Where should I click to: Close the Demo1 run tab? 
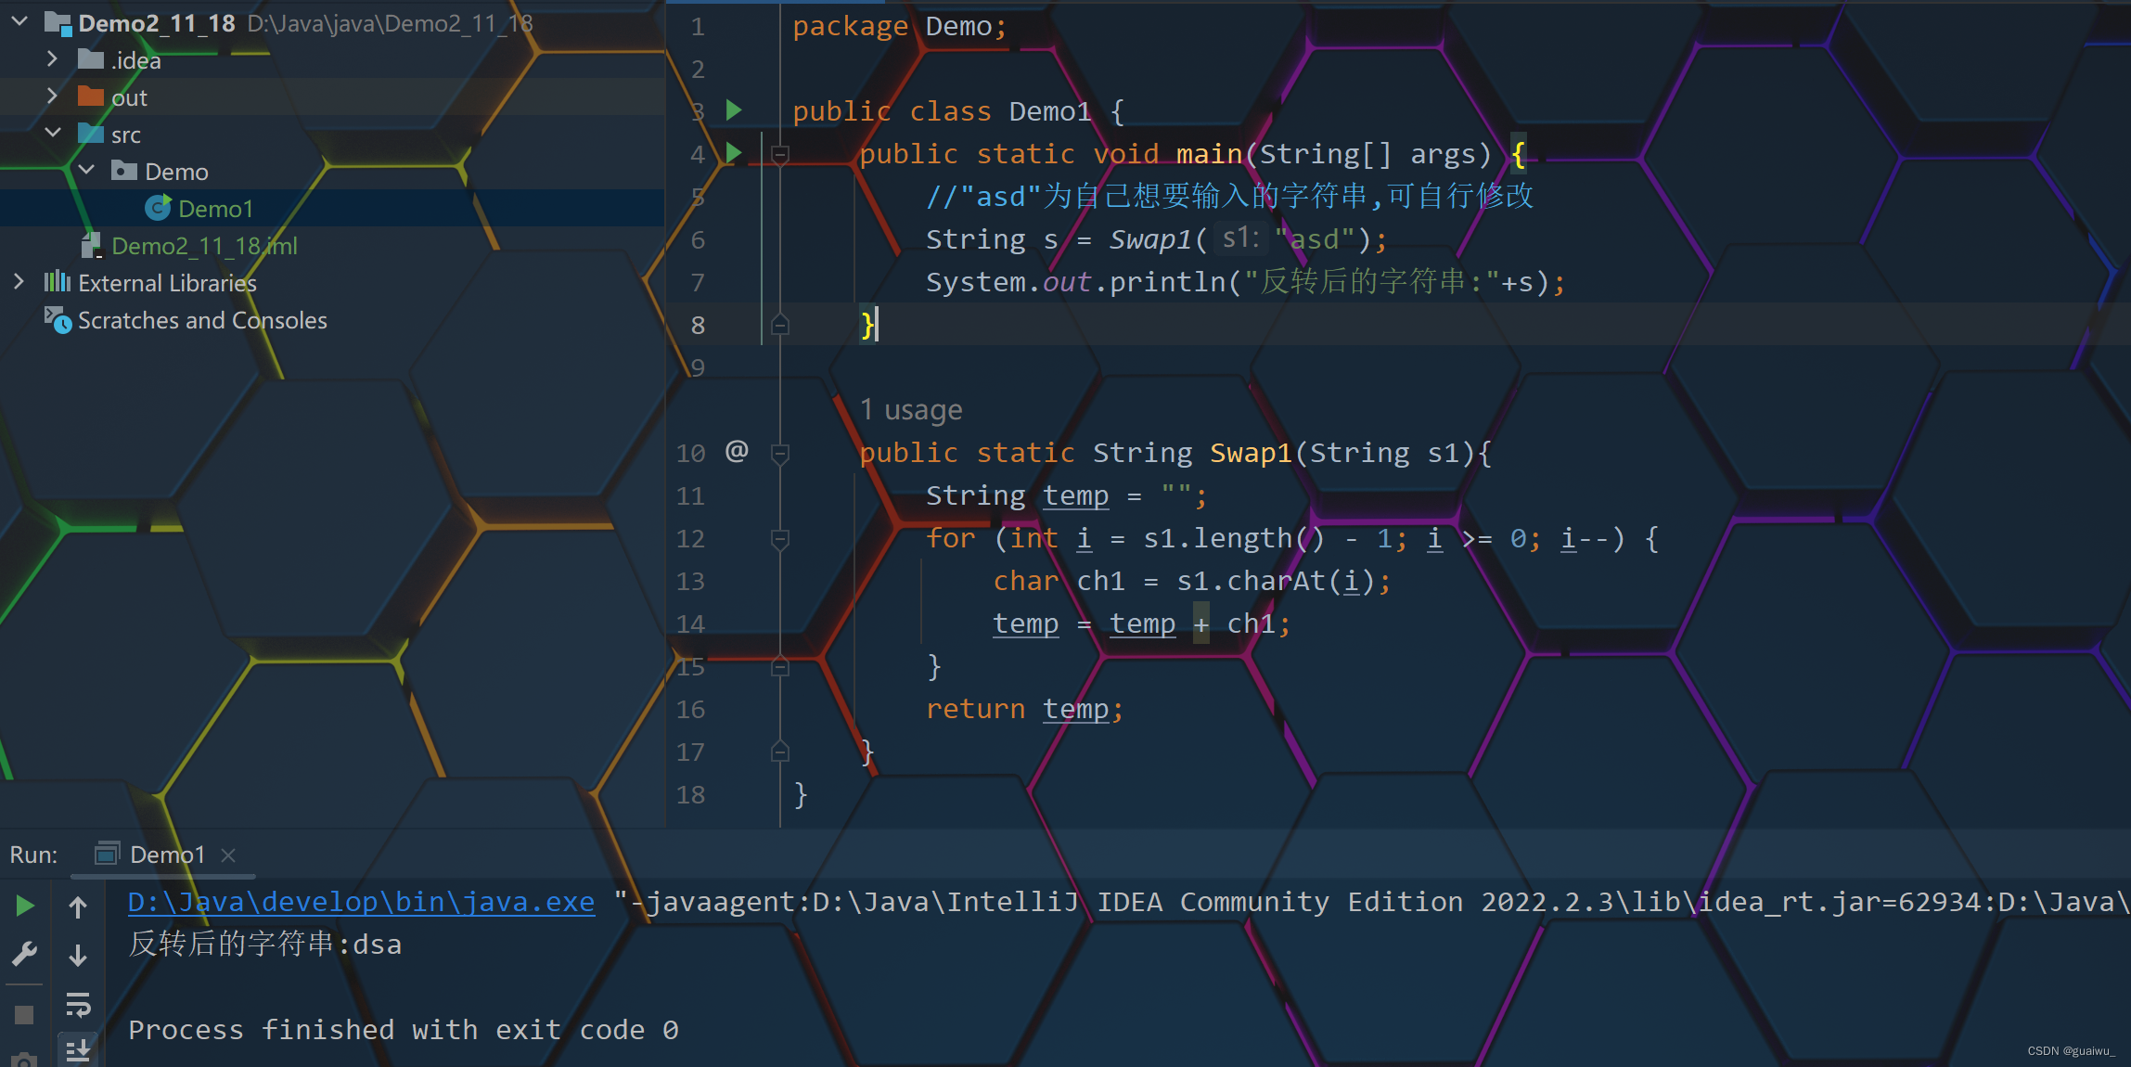(x=228, y=855)
